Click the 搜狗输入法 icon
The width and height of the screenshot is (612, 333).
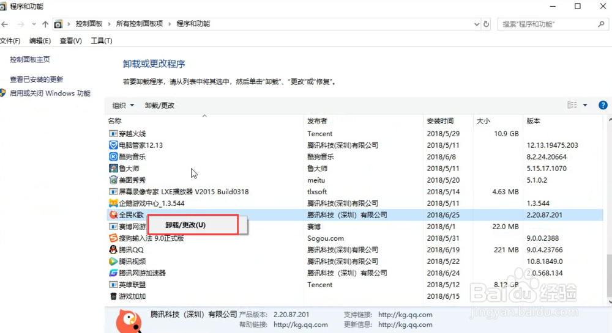[113, 238]
